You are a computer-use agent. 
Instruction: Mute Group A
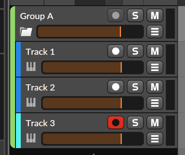tap(155, 15)
